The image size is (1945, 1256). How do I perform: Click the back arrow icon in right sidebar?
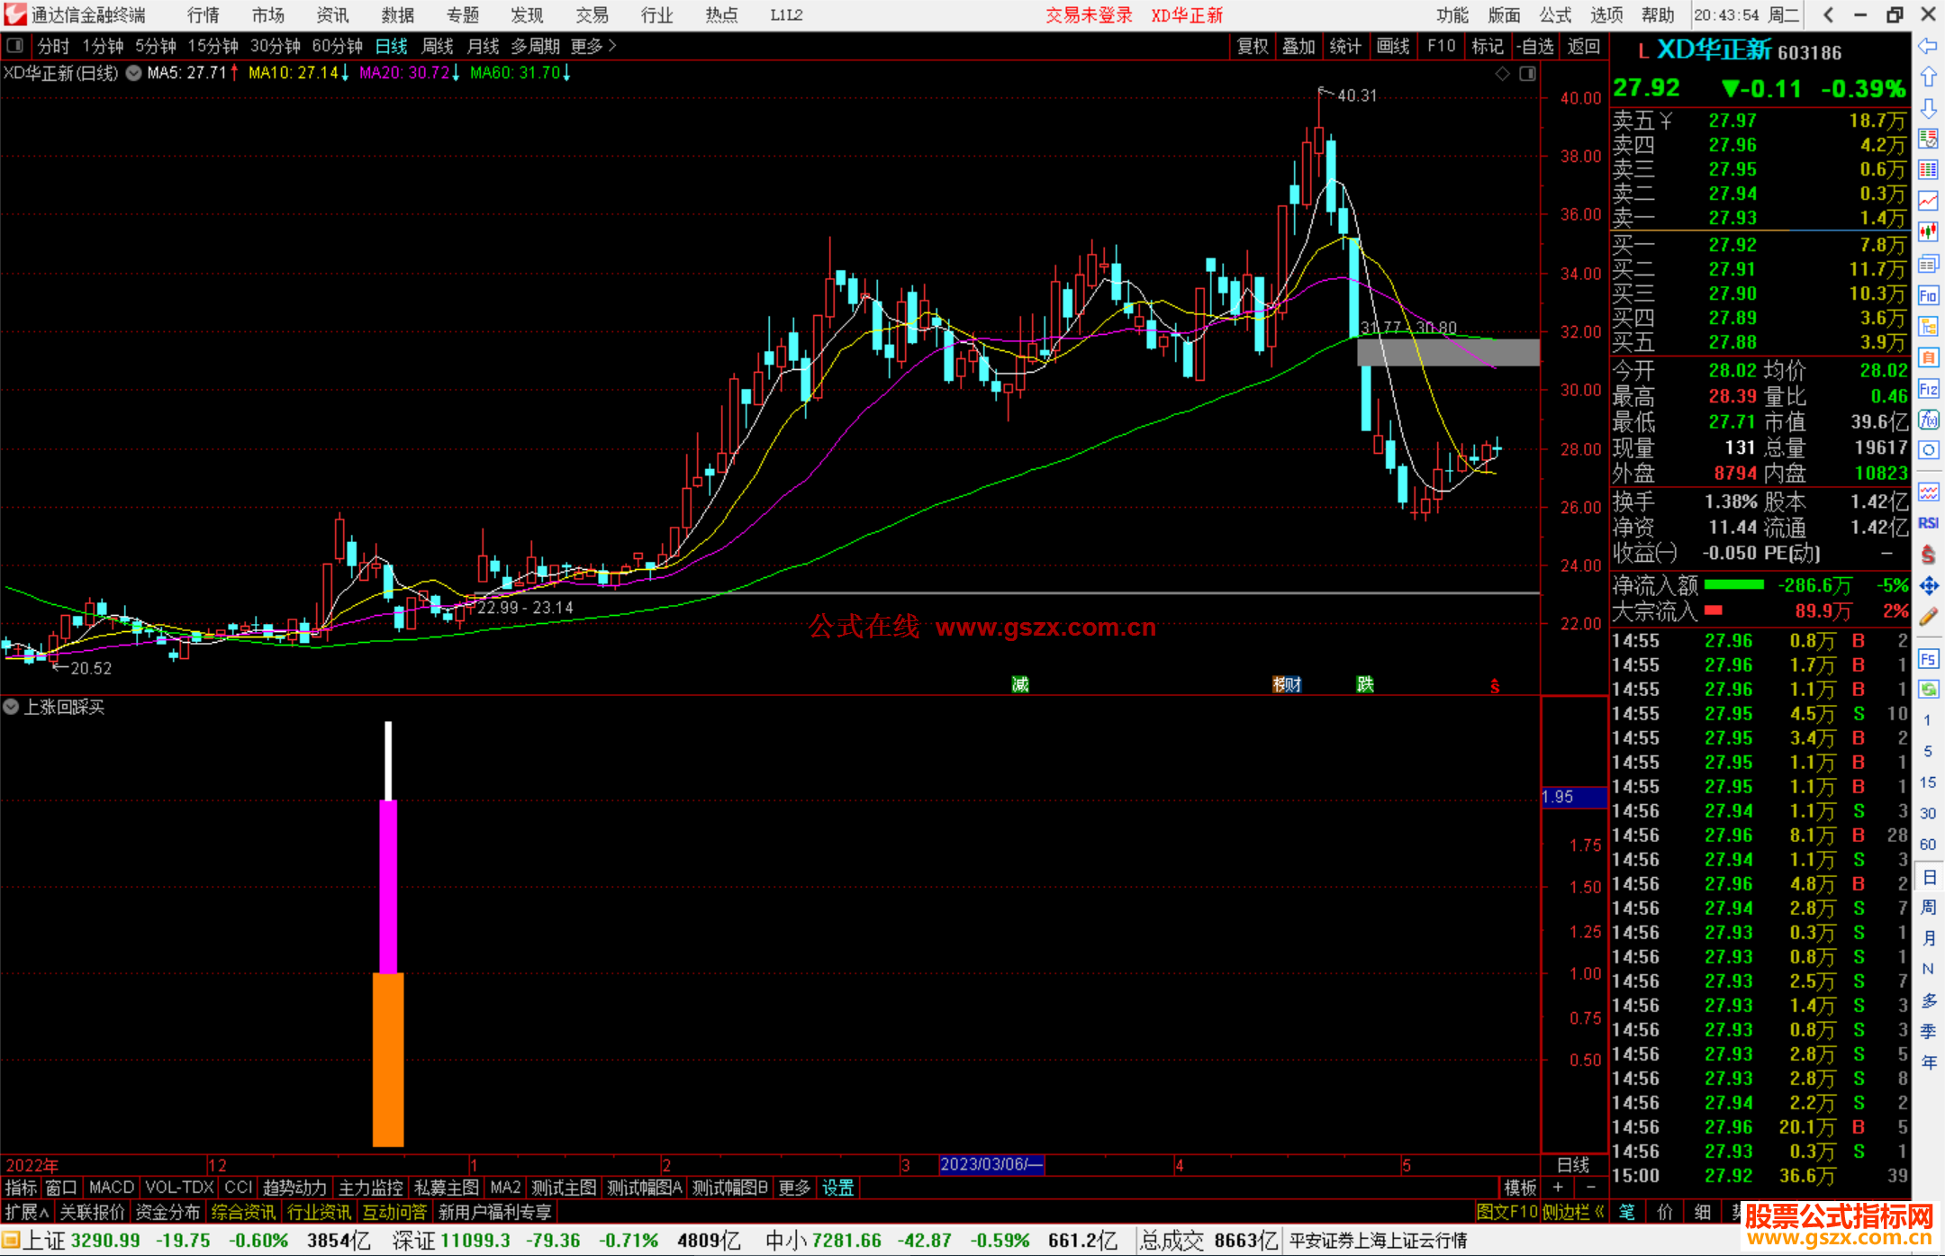1928,46
